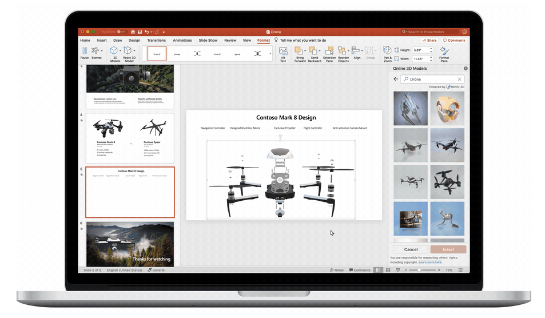Expand the 3D model views gallery arrow
The width and height of the screenshot is (545, 318).
[270, 54]
